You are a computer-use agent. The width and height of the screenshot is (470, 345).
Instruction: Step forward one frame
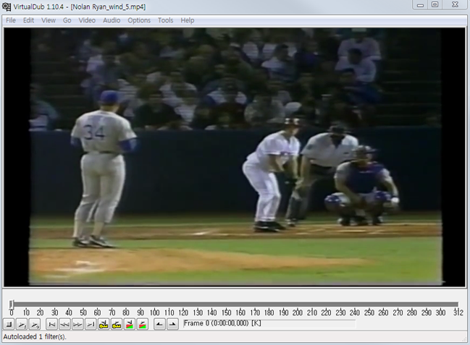pos(77,324)
